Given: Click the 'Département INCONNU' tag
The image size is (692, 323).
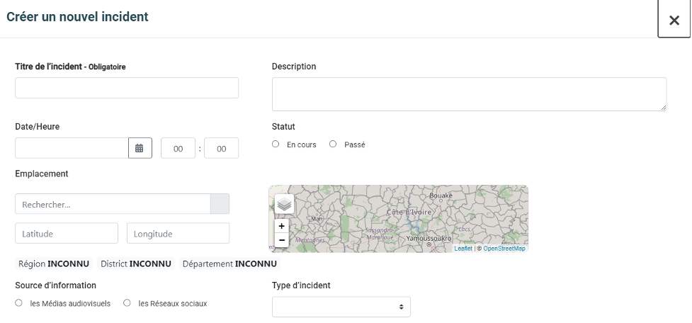Looking at the screenshot, I should click(x=230, y=264).
